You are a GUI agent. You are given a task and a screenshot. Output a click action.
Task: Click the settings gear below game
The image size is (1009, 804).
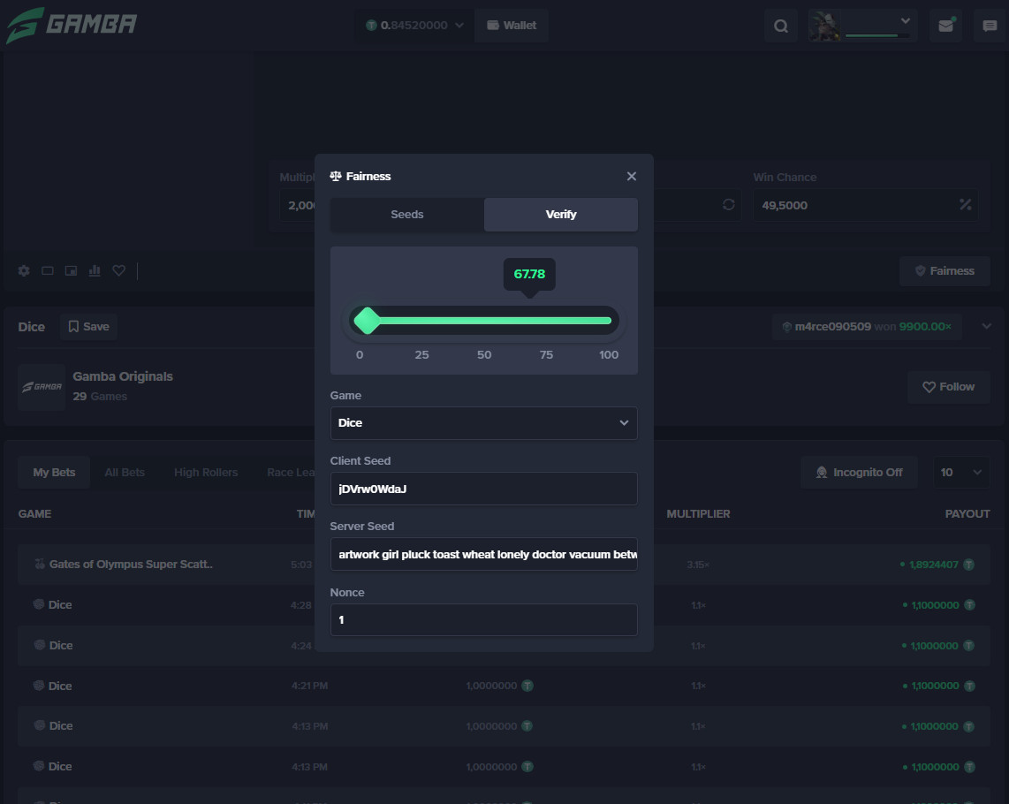[24, 271]
